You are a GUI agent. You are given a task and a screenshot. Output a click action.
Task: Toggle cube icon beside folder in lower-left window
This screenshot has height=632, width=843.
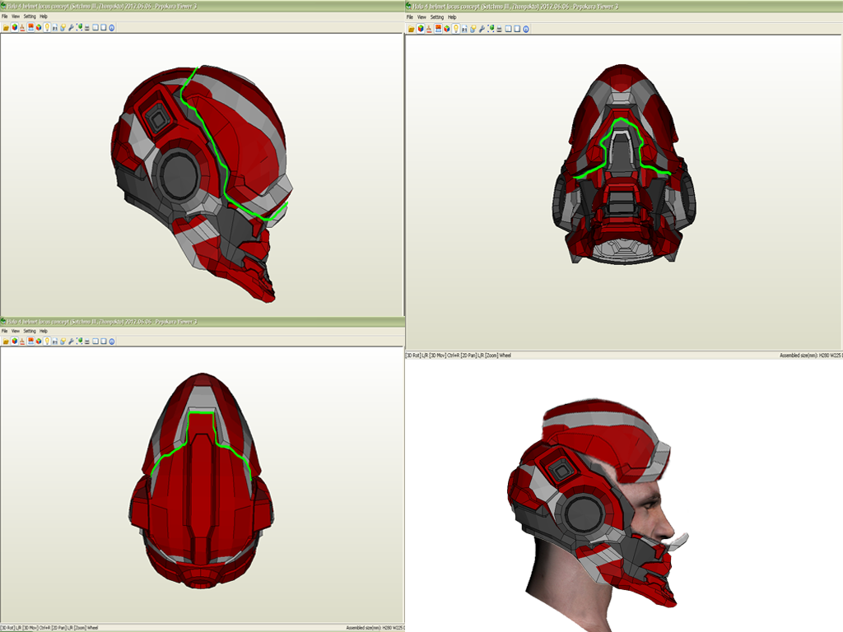pos(15,342)
